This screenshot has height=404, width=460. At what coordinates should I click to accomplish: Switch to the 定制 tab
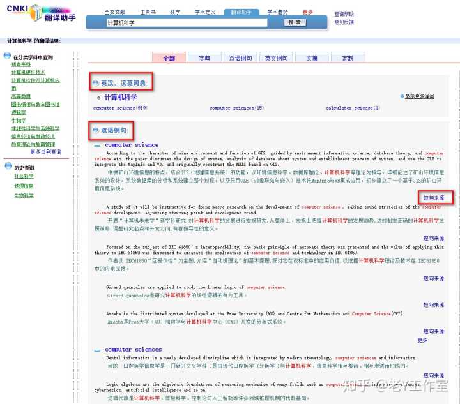pyautogui.click(x=348, y=58)
